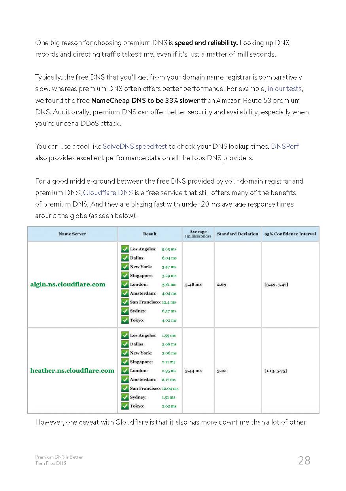Screen dimensions: 346x491
Task: Toggle the San Francisco check showing 12.04 ms
Action: (125, 388)
